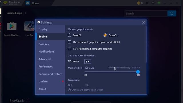The image size is (183, 103).
Task: Open Google Play Store app icon
Action: click(x=12, y=26)
